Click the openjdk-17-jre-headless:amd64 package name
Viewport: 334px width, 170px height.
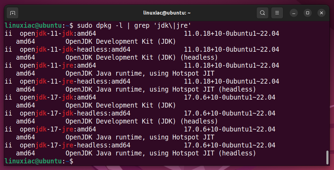click(75, 145)
